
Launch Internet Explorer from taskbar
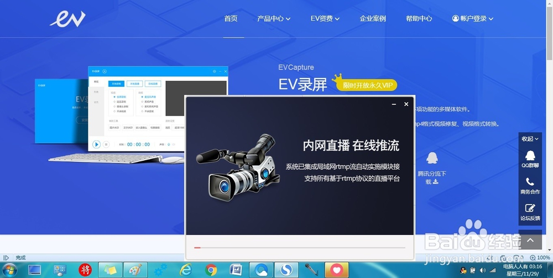pyautogui.click(x=186, y=270)
